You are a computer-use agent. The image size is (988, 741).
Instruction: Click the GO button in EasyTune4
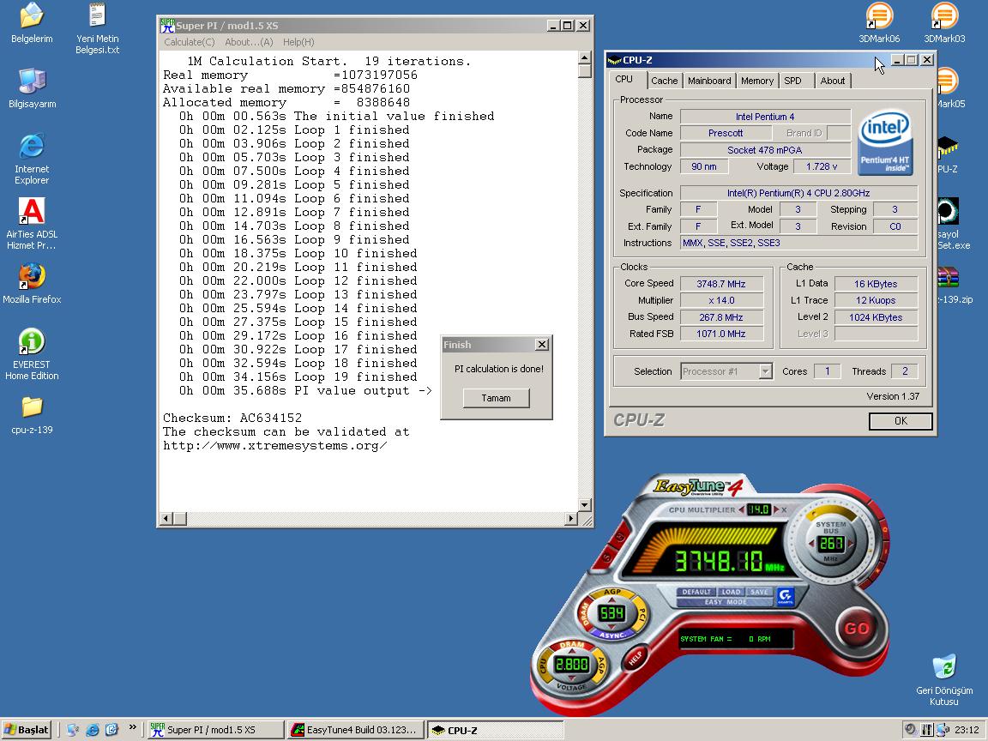(x=856, y=628)
